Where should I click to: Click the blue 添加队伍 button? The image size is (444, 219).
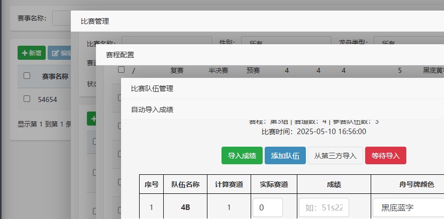point(285,156)
